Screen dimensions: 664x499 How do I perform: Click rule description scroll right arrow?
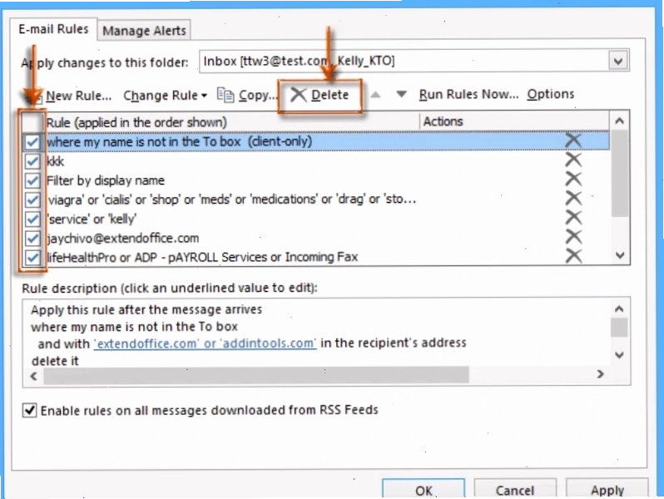coord(600,374)
